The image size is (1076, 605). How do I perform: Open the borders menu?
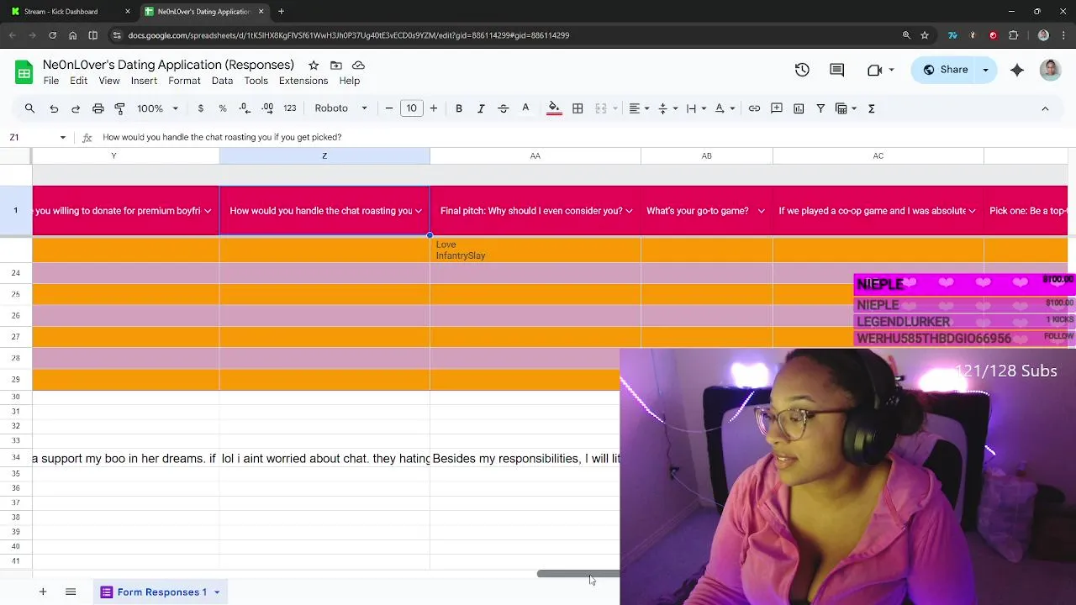tap(578, 108)
